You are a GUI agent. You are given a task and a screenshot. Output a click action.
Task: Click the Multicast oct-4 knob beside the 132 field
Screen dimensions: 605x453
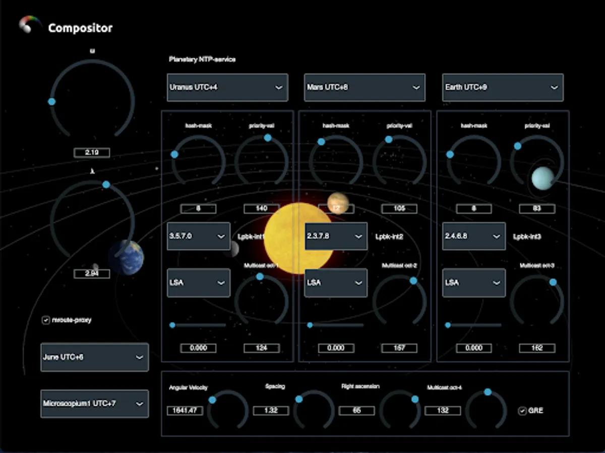click(486, 410)
